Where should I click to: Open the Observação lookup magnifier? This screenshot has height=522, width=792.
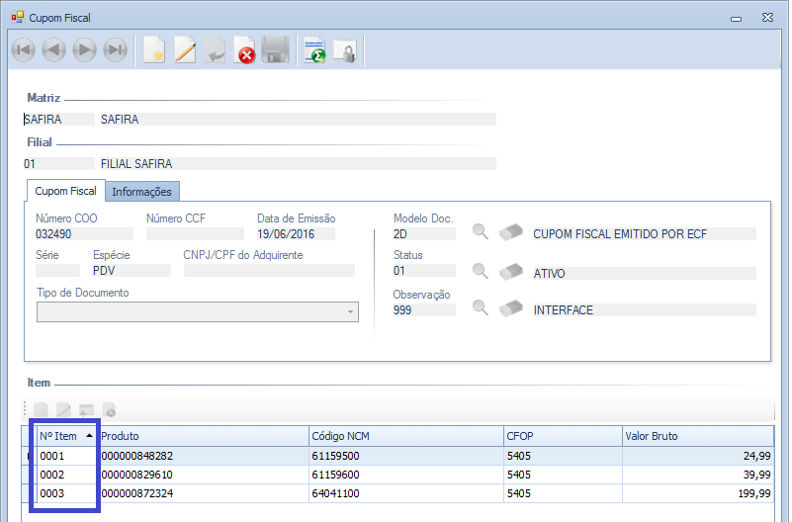[481, 307]
